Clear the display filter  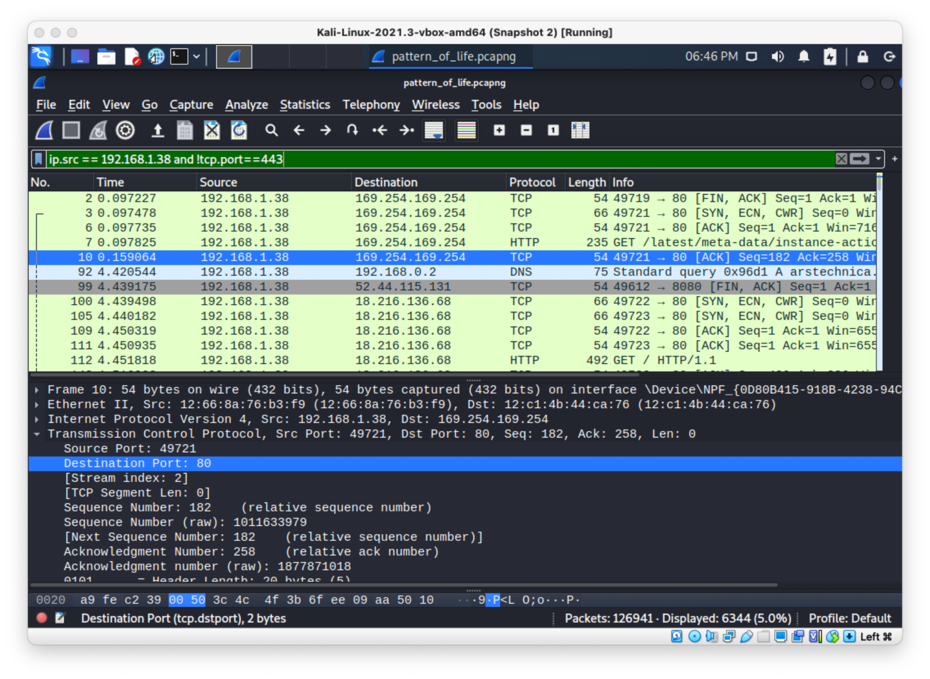click(842, 159)
